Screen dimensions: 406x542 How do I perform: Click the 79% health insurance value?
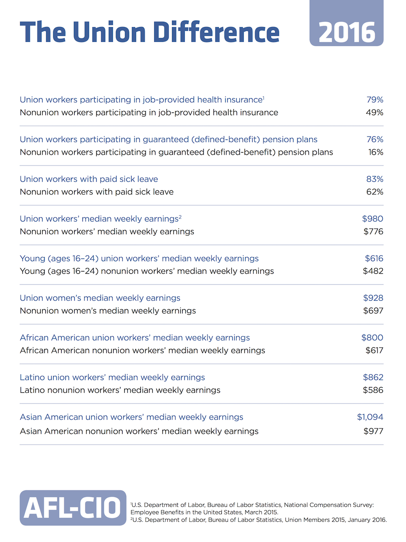tap(375, 100)
